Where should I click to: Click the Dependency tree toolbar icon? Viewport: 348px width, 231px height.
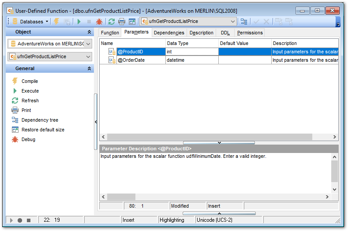pyautogui.click(x=244, y=22)
